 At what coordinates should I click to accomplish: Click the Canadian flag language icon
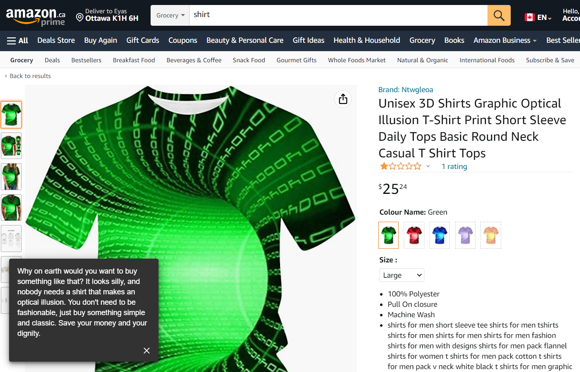click(x=529, y=17)
